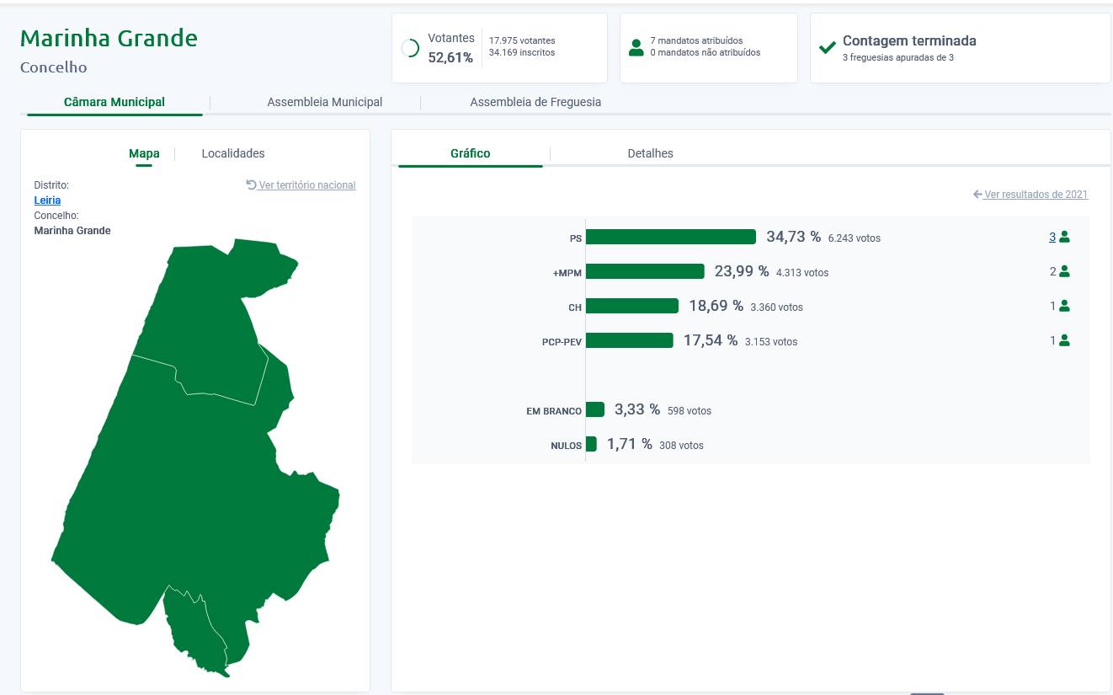1113x695 pixels.
Task: Click the 6.243 votos text
Action: coord(855,238)
